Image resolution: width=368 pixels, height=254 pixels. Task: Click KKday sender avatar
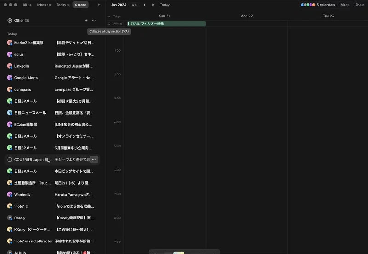[10, 230]
